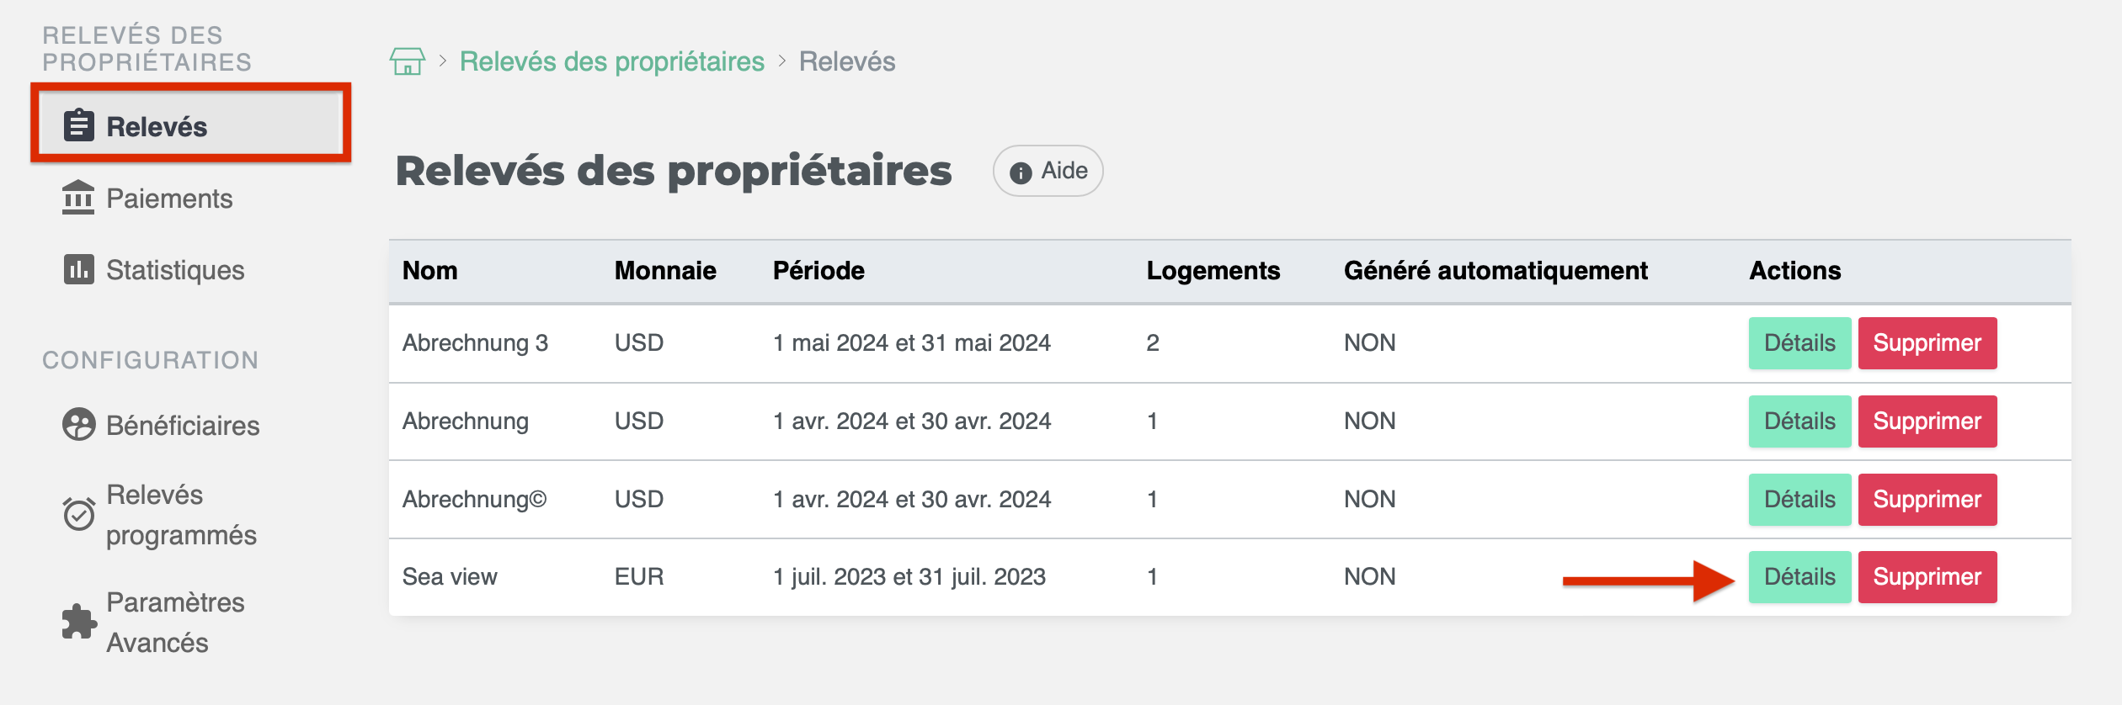
Task: Go to Statistiques in the sidebar
Action: coord(175,270)
